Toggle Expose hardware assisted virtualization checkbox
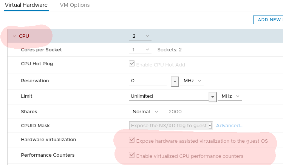This screenshot has width=283, height=165. pos(132,140)
